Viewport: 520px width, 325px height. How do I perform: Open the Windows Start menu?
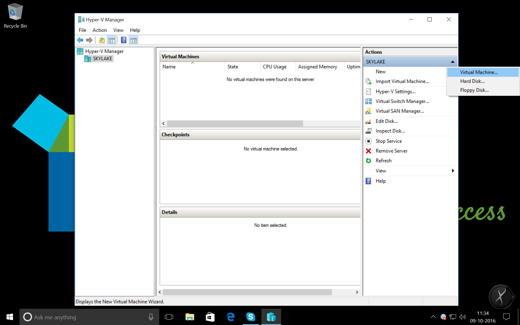(x=10, y=317)
